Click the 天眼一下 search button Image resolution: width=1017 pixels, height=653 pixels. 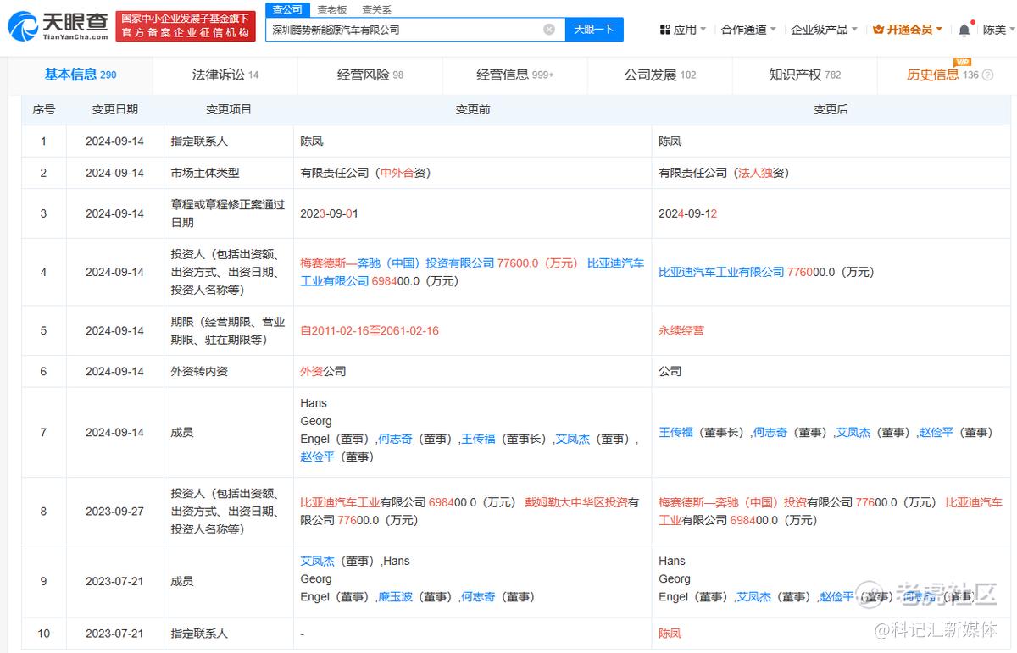(594, 30)
